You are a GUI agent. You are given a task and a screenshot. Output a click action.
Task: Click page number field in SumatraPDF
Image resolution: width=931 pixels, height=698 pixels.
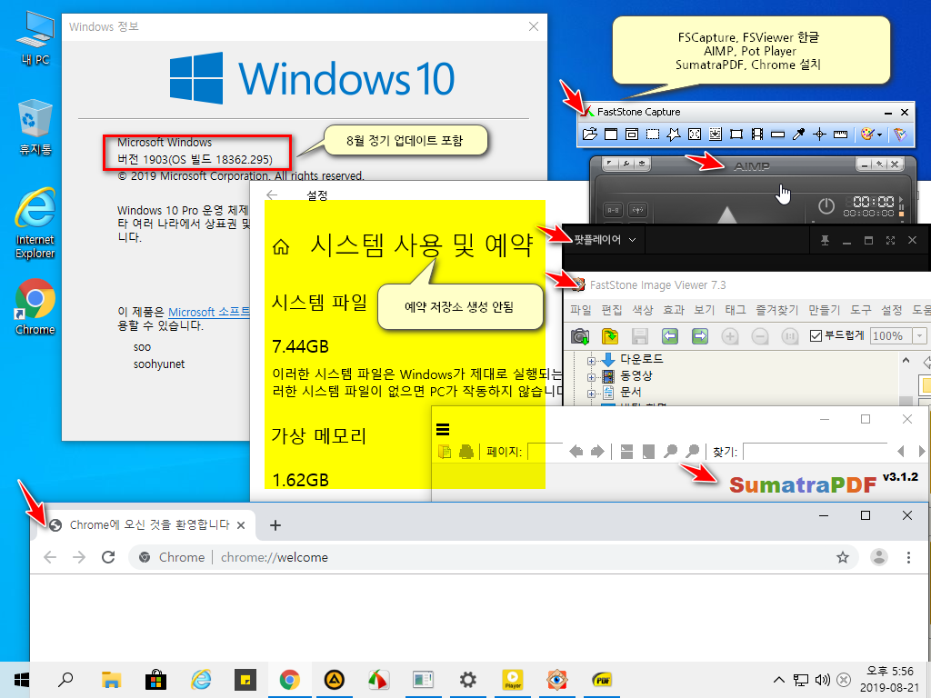545,452
